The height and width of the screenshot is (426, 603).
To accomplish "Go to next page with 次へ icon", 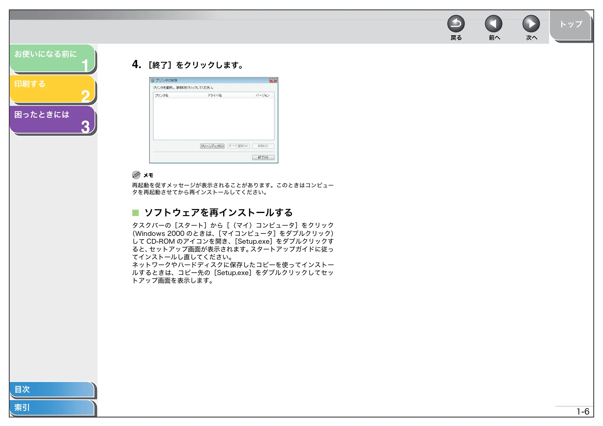I will click(x=531, y=24).
